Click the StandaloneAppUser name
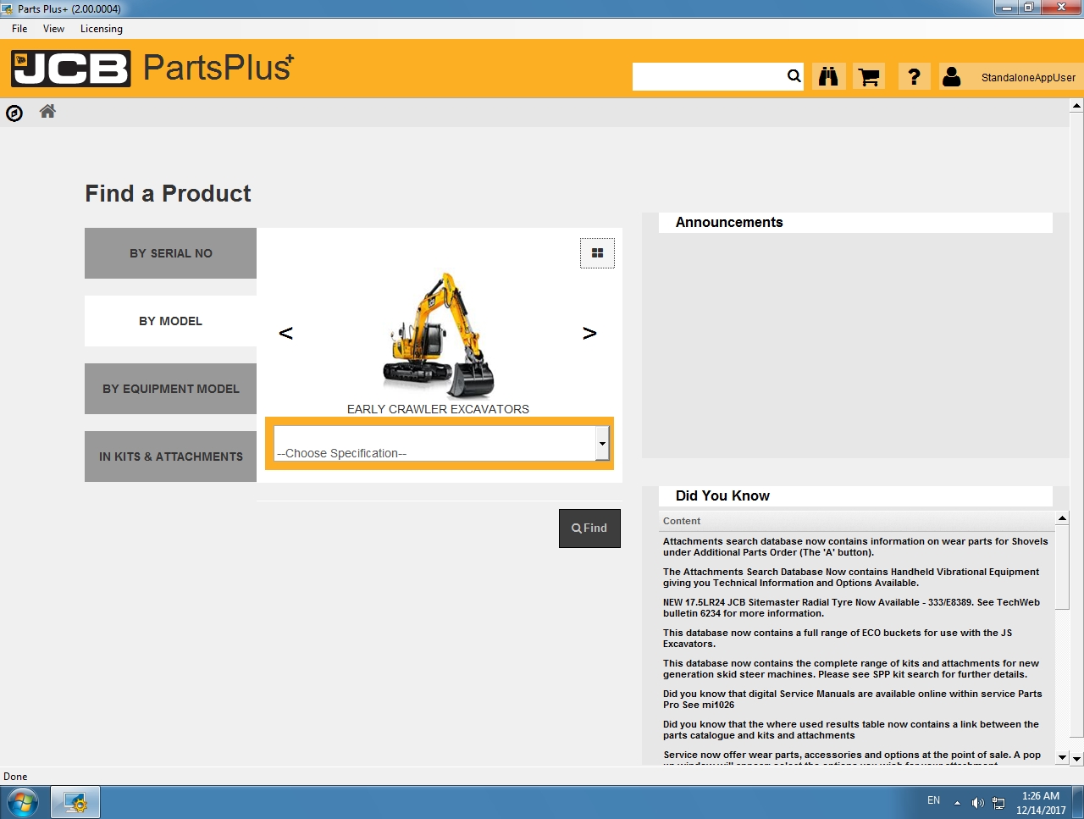 1028,78
